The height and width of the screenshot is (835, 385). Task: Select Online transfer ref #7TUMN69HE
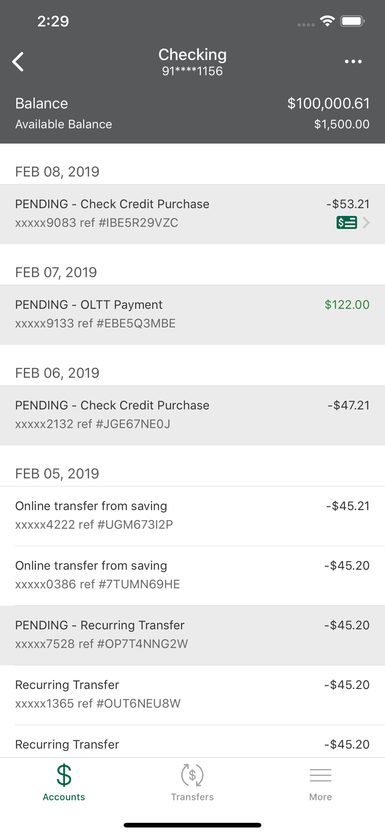pyautogui.click(x=192, y=576)
